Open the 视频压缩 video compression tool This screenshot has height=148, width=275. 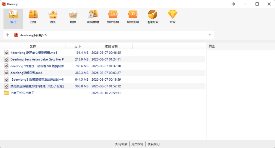coord(133,14)
